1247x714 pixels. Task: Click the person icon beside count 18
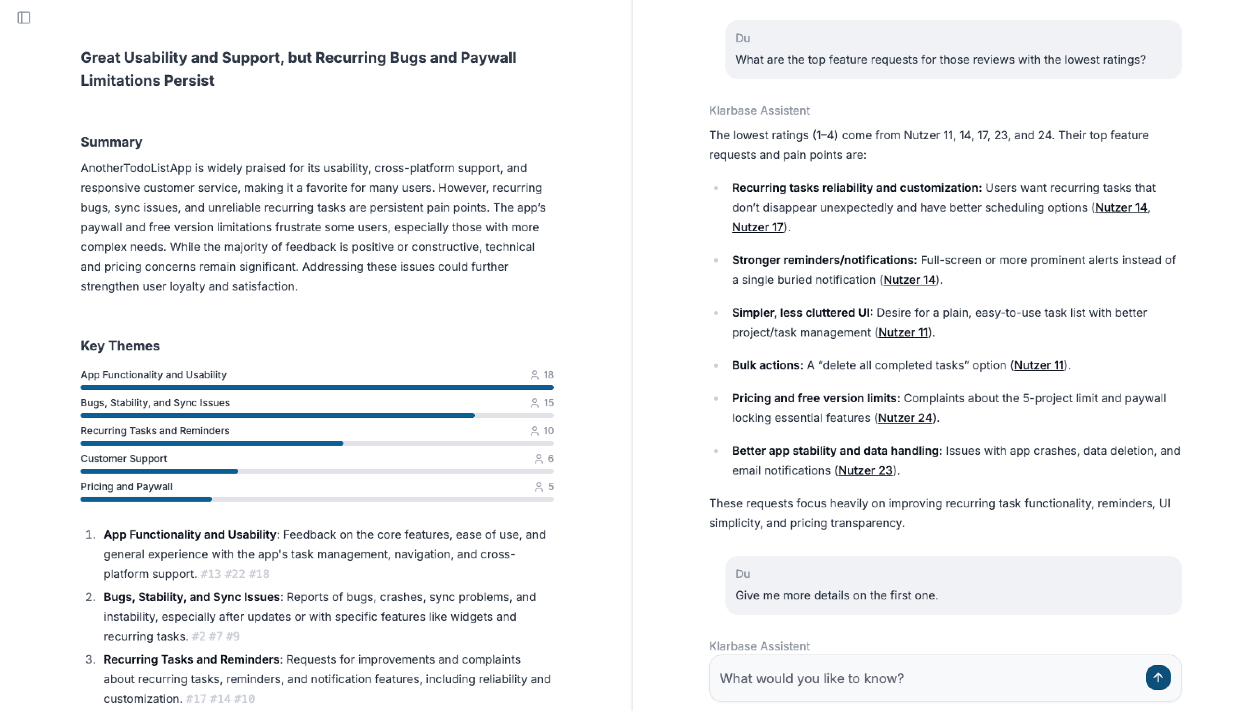pyautogui.click(x=534, y=375)
